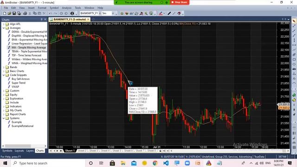Click the Copy toolbar icon
297x167 pixels.
point(35,13)
